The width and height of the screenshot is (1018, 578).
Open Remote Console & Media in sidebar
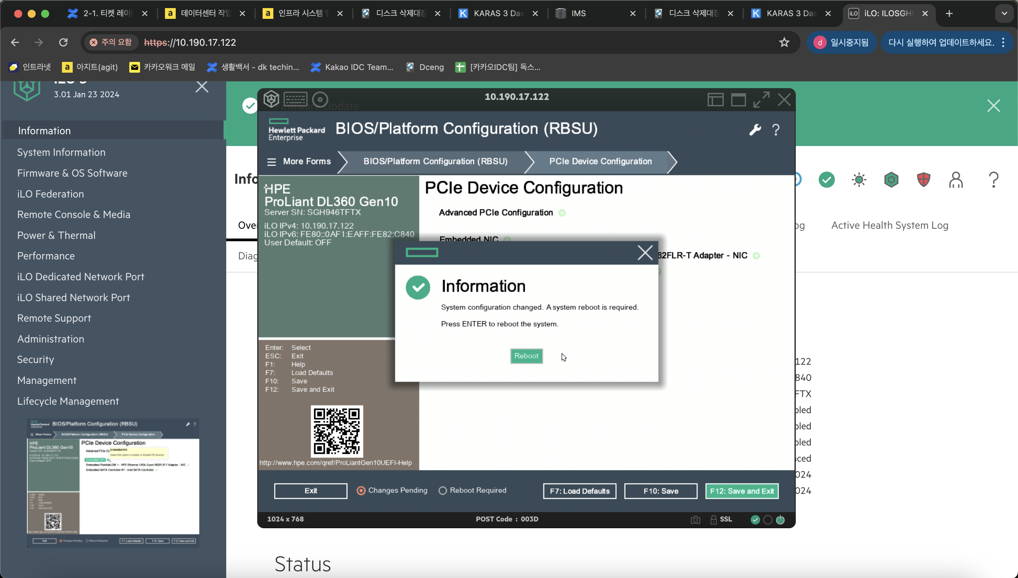click(x=73, y=215)
